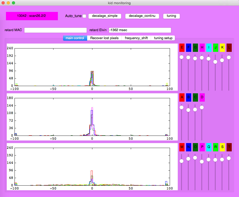The image size is (239, 197).
Task: Select the red M channel swatch
Action: coord(182,147)
